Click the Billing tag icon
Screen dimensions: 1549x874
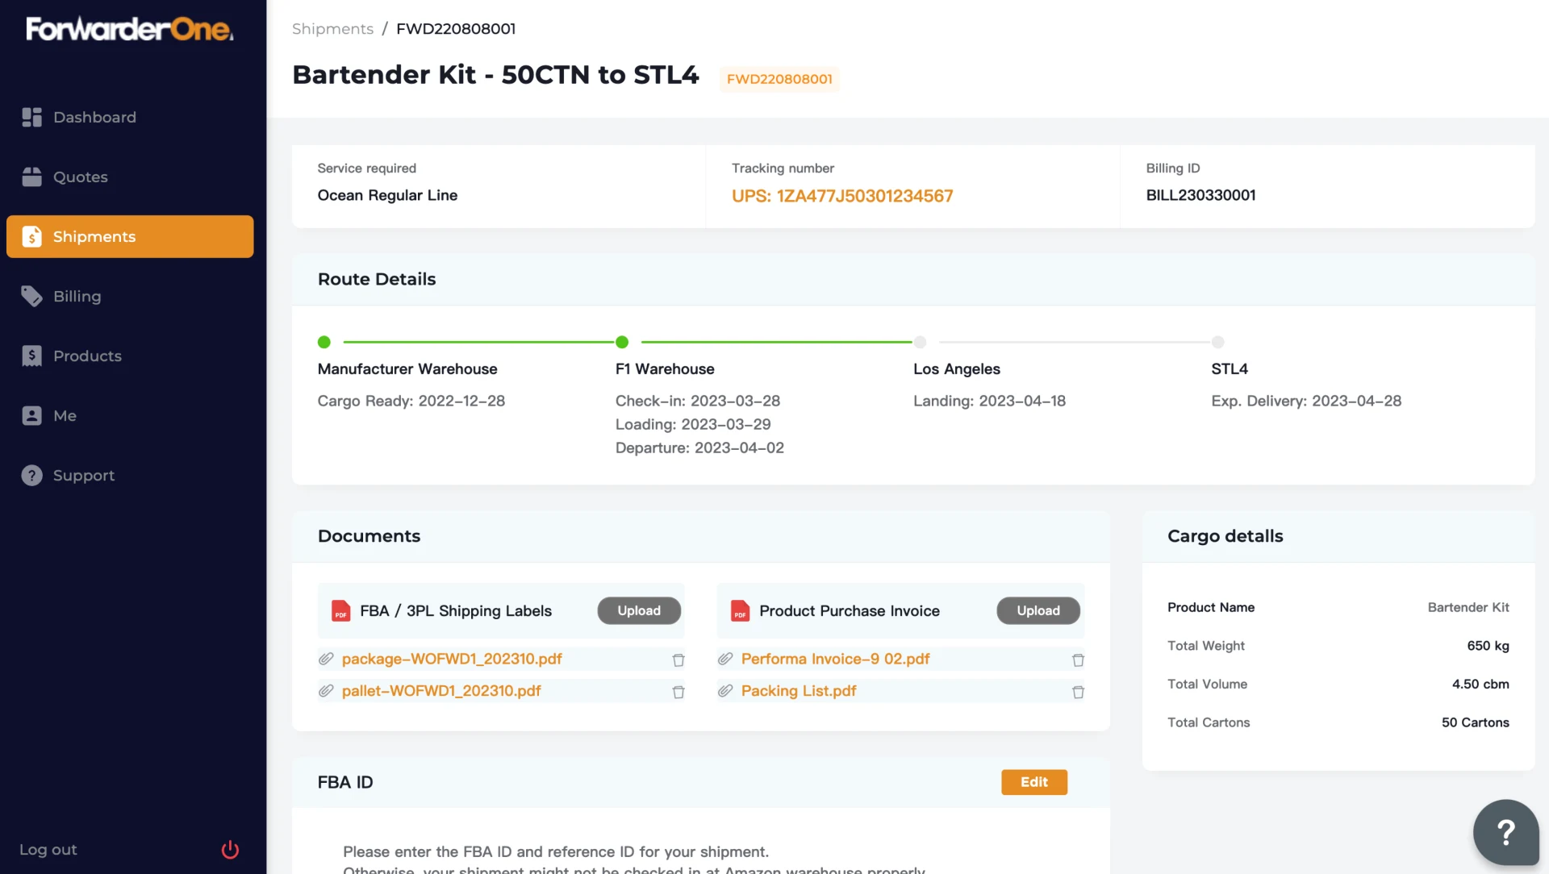[x=32, y=297]
